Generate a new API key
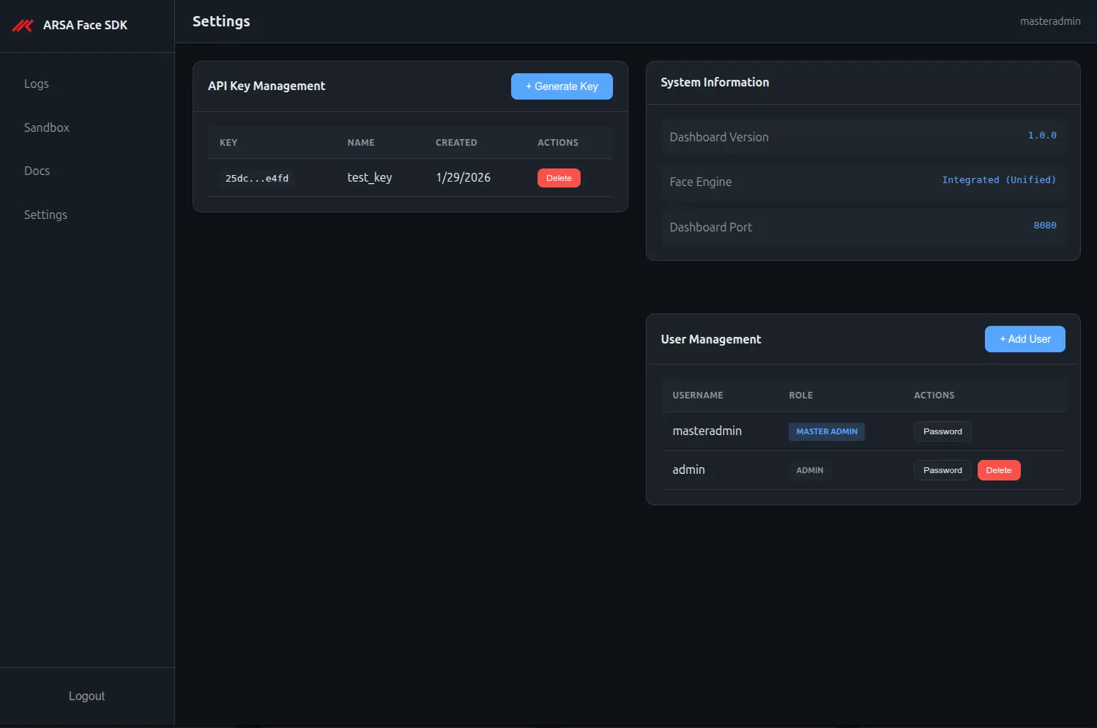This screenshot has height=728, width=1097. coord(562,86)
